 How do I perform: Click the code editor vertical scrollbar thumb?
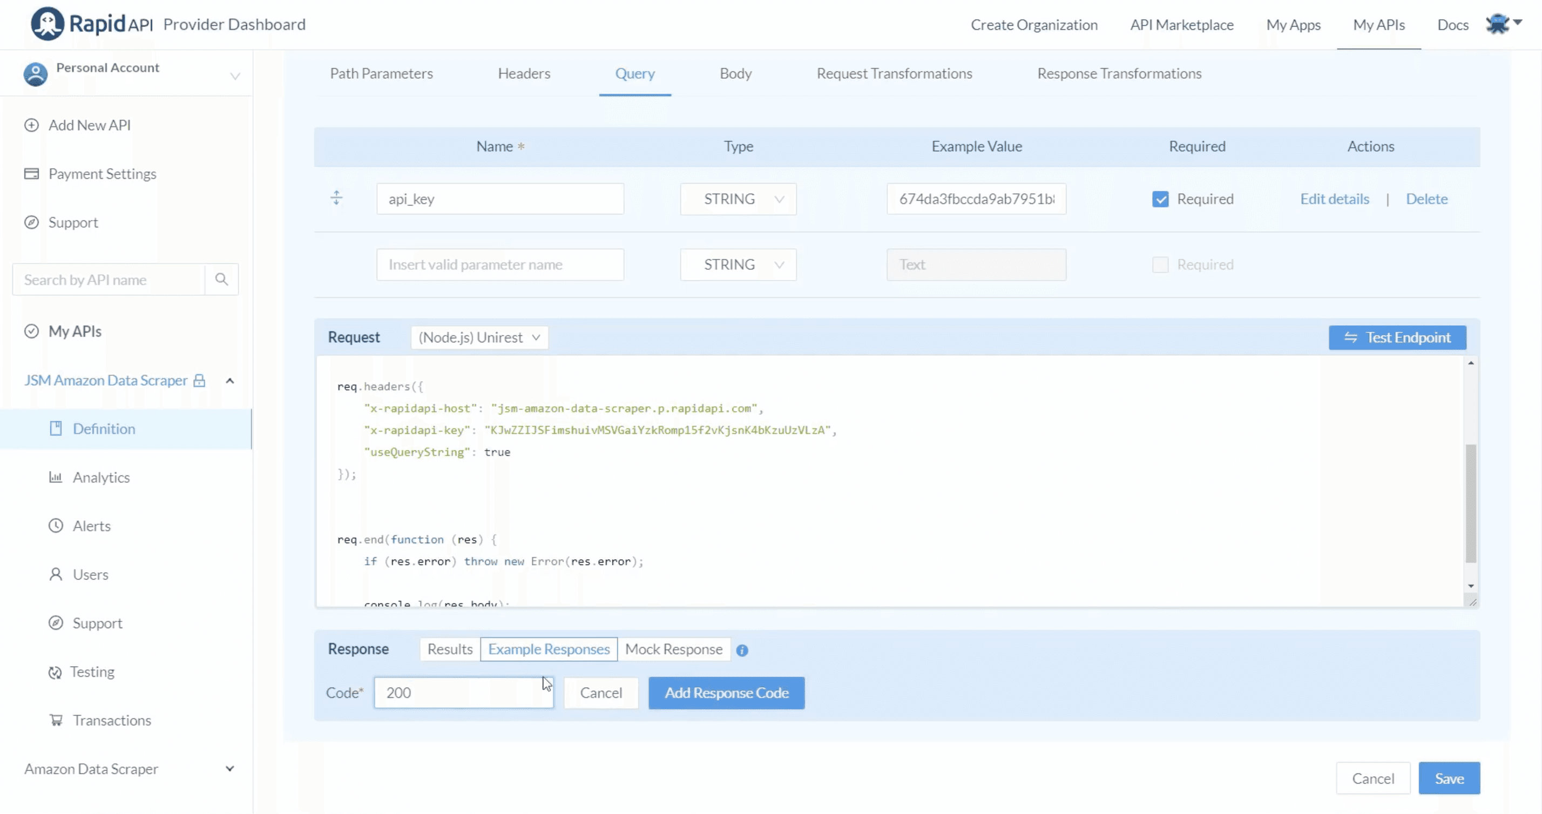[x=1471, y=503]
